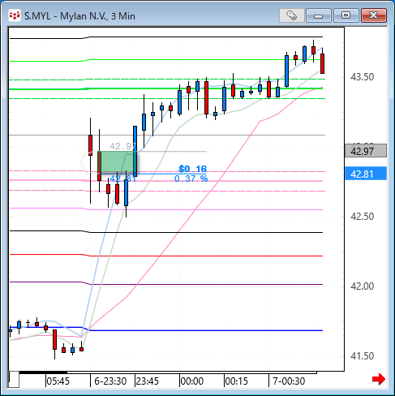Click the chart link chain icon
This screenshot has height=396, width=395.
point(292,15)
